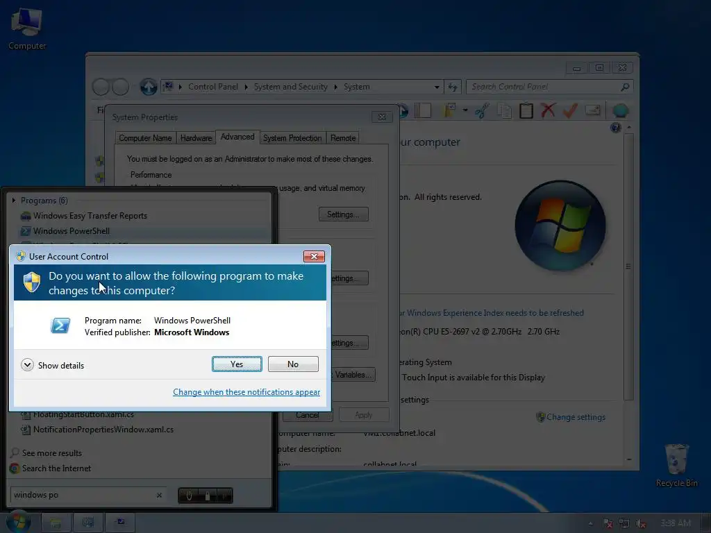Switch to Remote tab in System Properties
The image size is (711, 533).
343,138
